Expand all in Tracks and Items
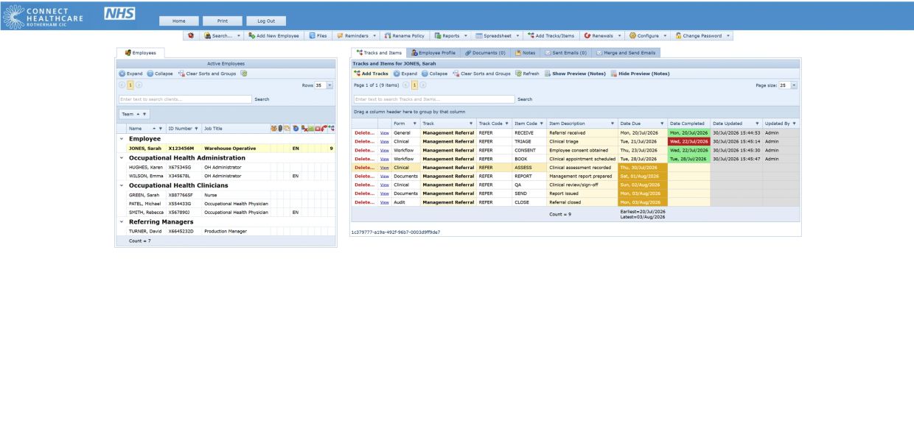The height and width of the screenshot is (445, 914). pyautogui.click(x=405, y=74)
